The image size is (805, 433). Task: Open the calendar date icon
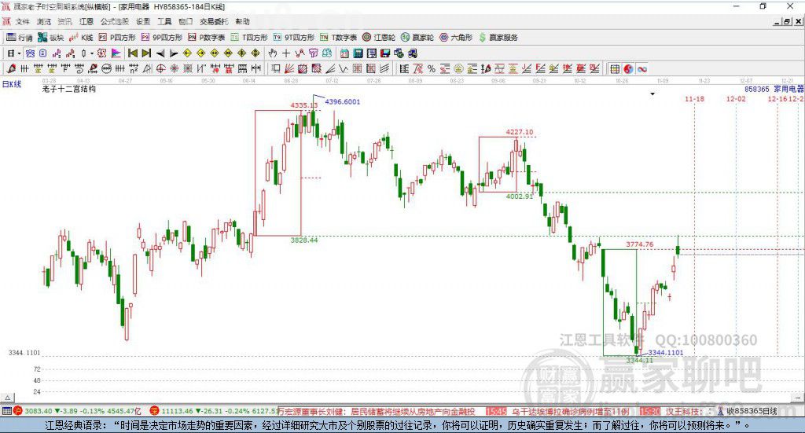(344, 53)
